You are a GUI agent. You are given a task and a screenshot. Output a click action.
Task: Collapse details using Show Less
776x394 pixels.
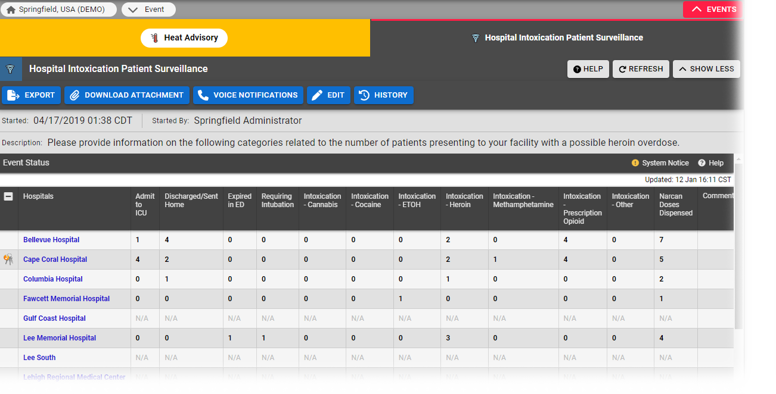click(x=706, y=69)
